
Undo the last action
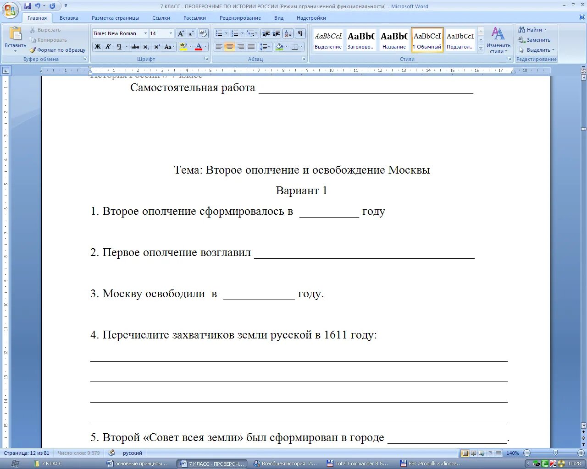point(38,6)
